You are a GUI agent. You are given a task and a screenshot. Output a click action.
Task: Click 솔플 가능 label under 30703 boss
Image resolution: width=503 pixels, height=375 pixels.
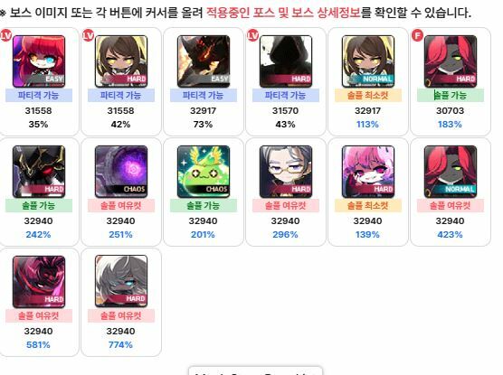[451, 95]
